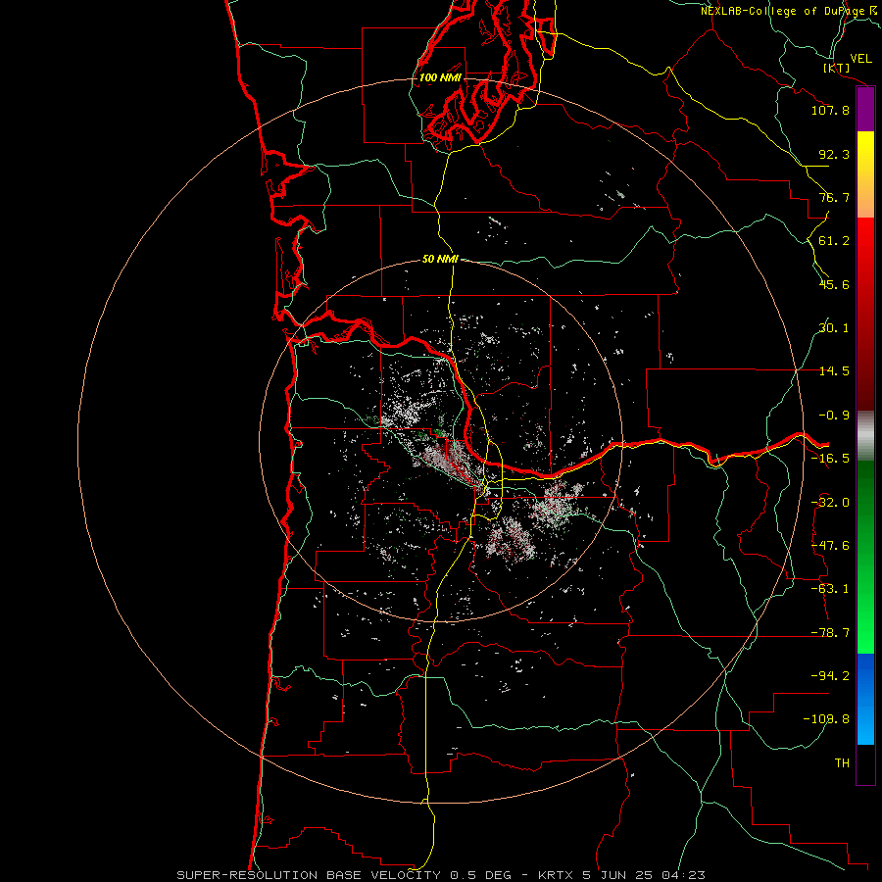Click the 45.6 velocity scale value
This screenshot has width=882, height=882.
[834, 284]
